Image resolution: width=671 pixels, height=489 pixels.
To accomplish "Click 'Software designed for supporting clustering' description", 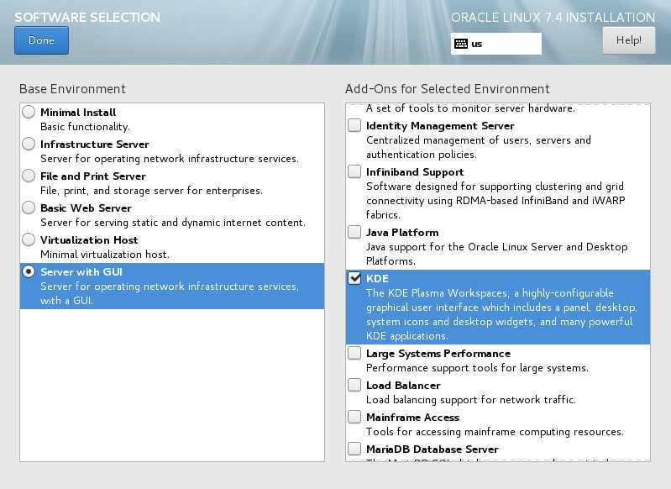I will point(495,201).
